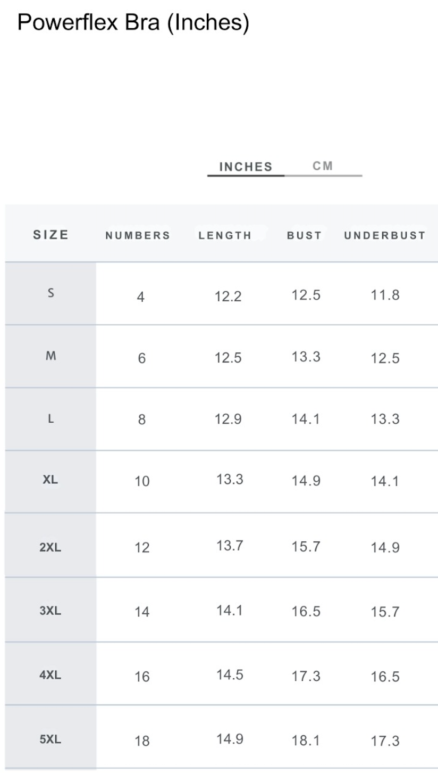Screen dimensions: 438x773
Task: Select the L size row label
Action: 51,418
